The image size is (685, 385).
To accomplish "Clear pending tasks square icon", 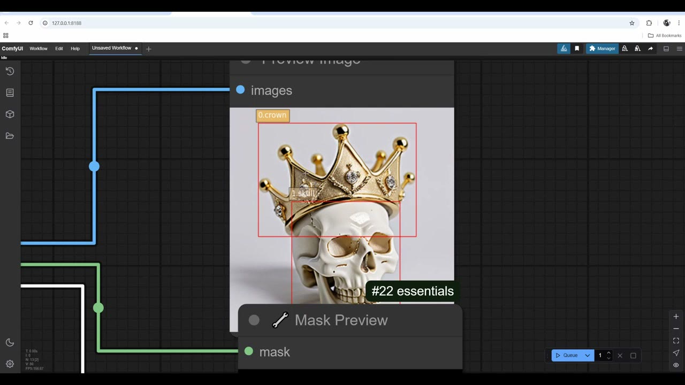I will click(633, 356).
